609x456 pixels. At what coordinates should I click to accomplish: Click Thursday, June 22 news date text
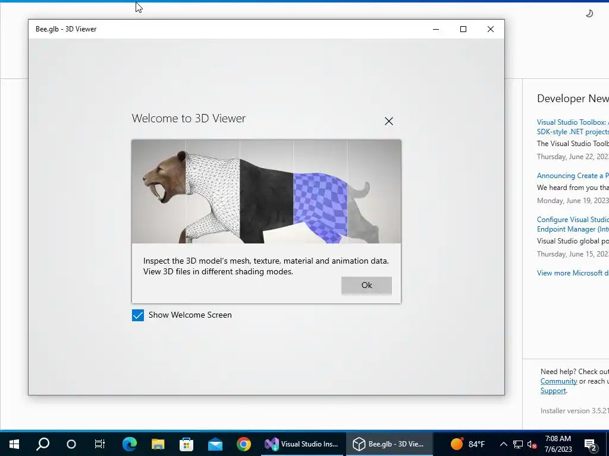pyautogui.click(x=573, y=157)
